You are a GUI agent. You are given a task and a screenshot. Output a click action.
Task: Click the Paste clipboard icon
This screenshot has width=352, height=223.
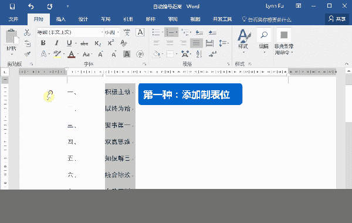(12, 36)
